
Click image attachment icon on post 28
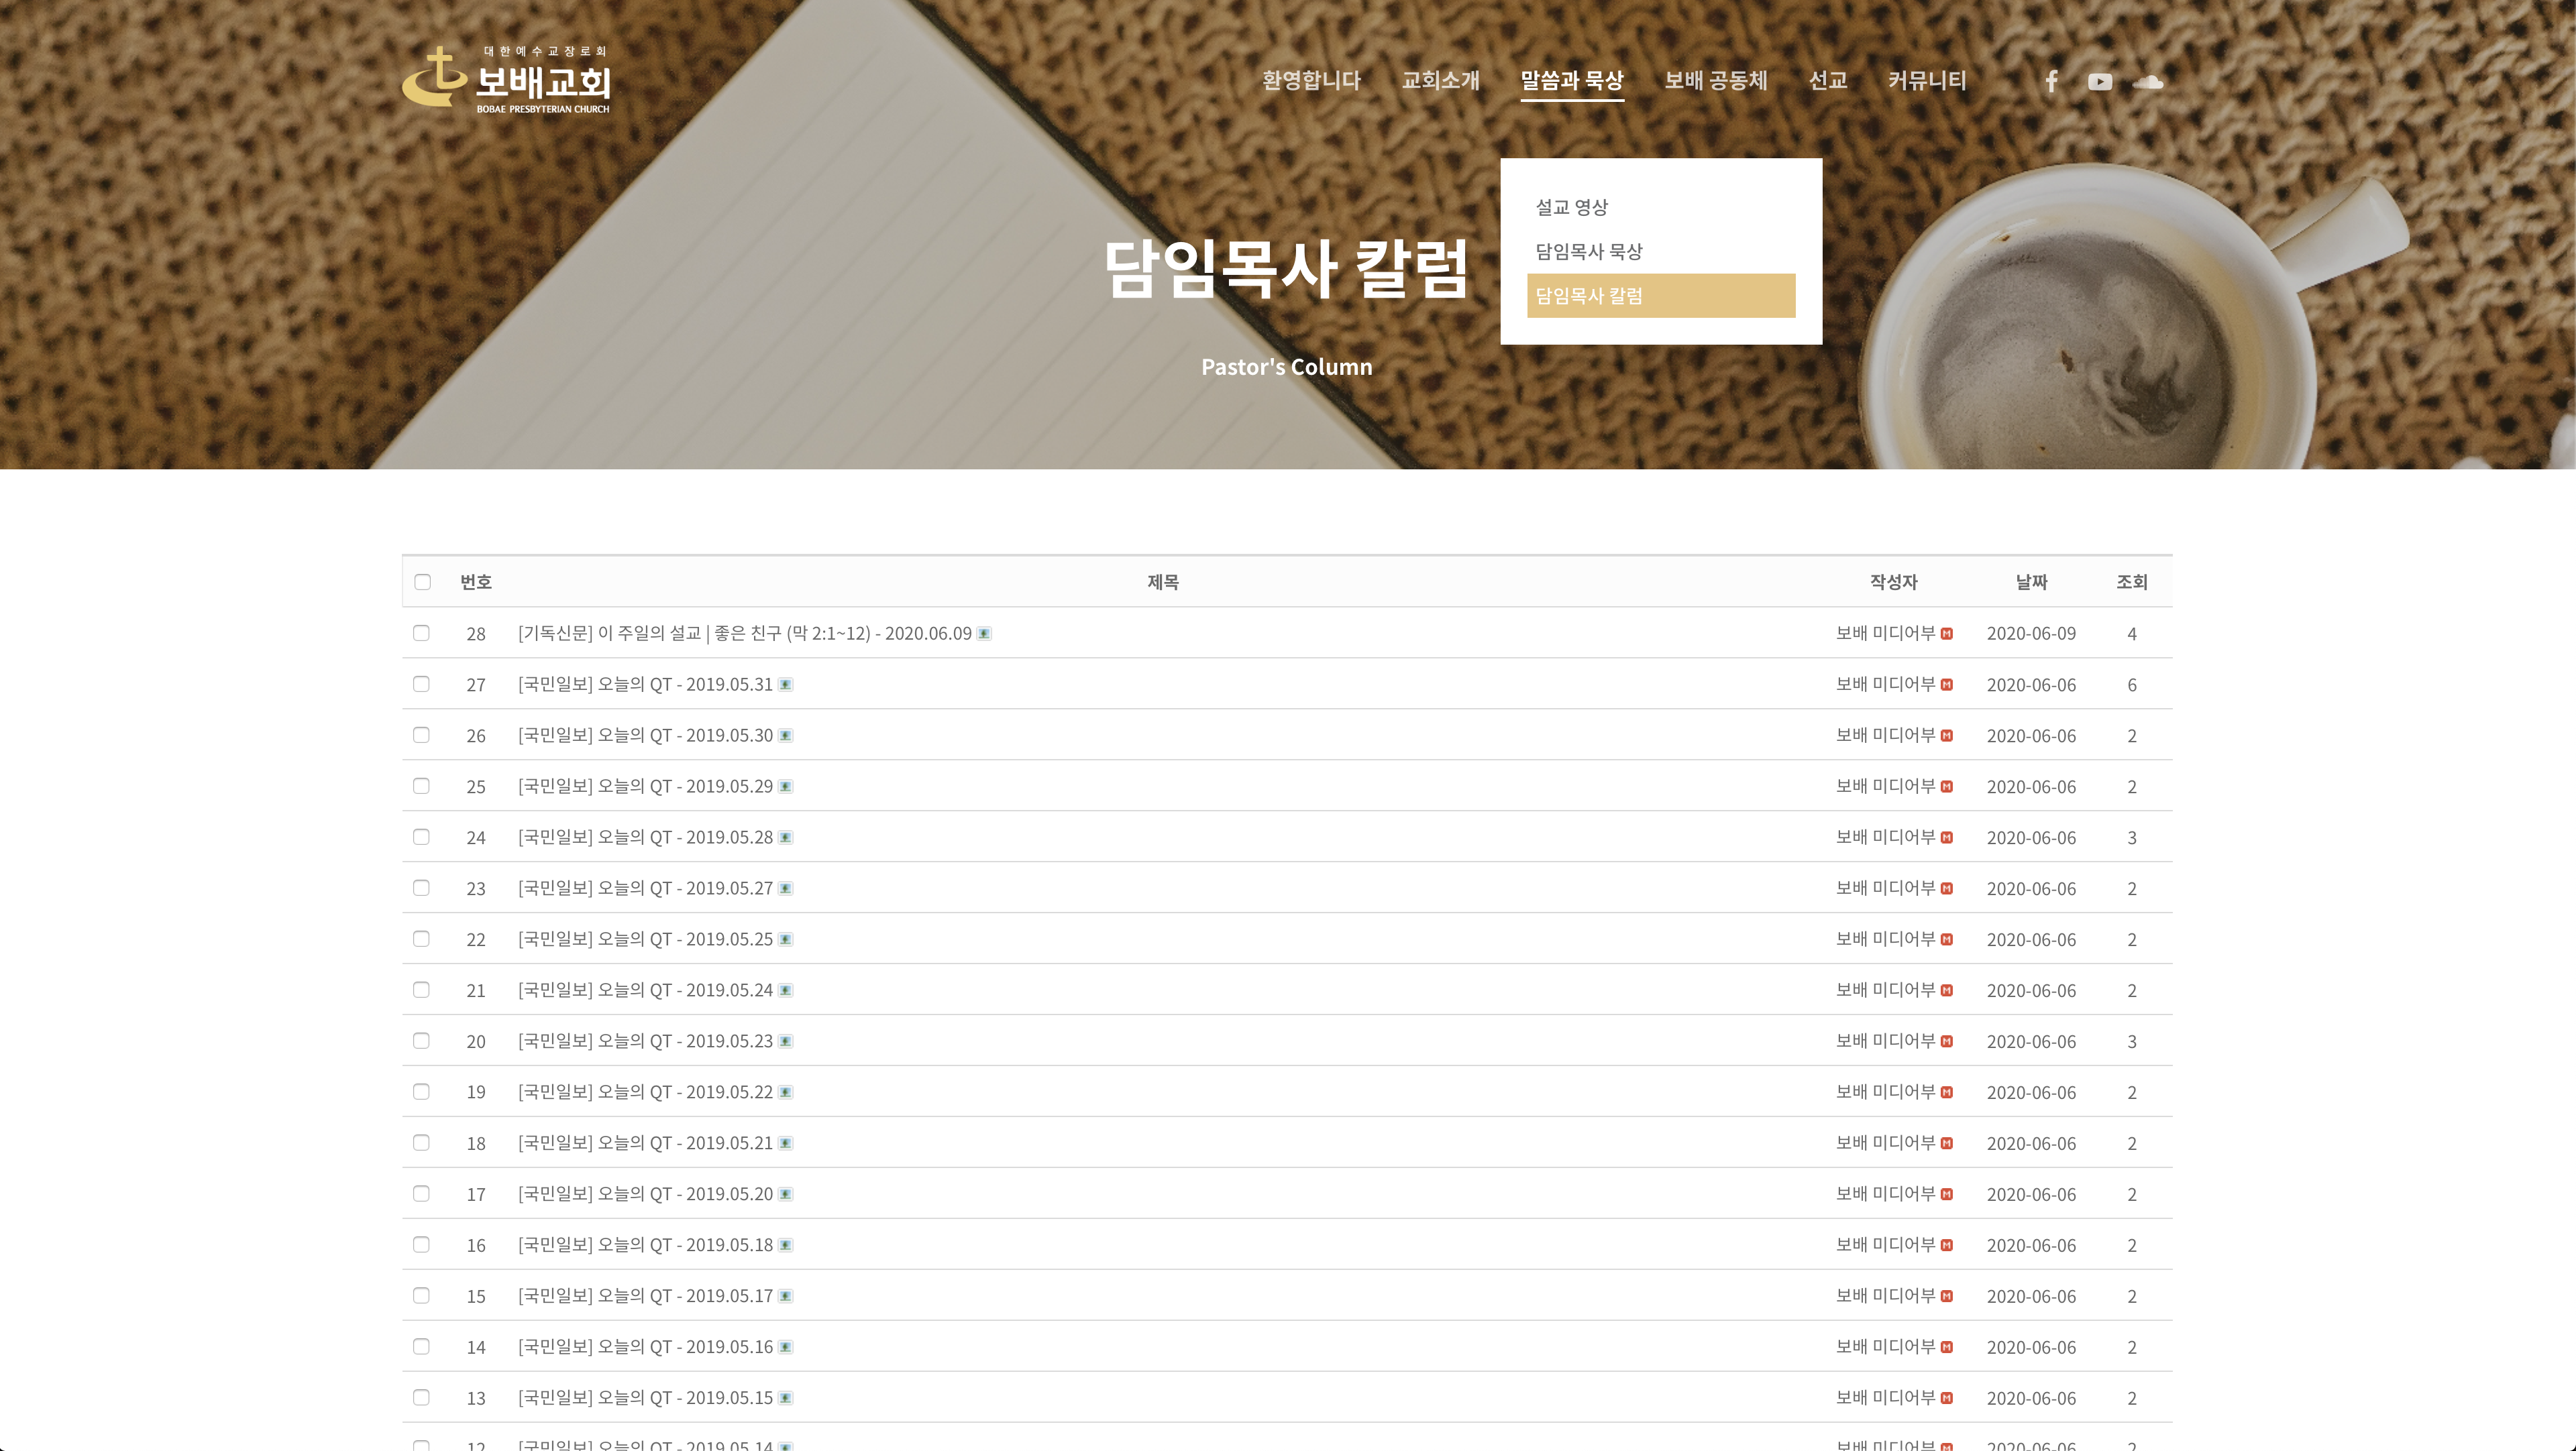coord(984,634)
